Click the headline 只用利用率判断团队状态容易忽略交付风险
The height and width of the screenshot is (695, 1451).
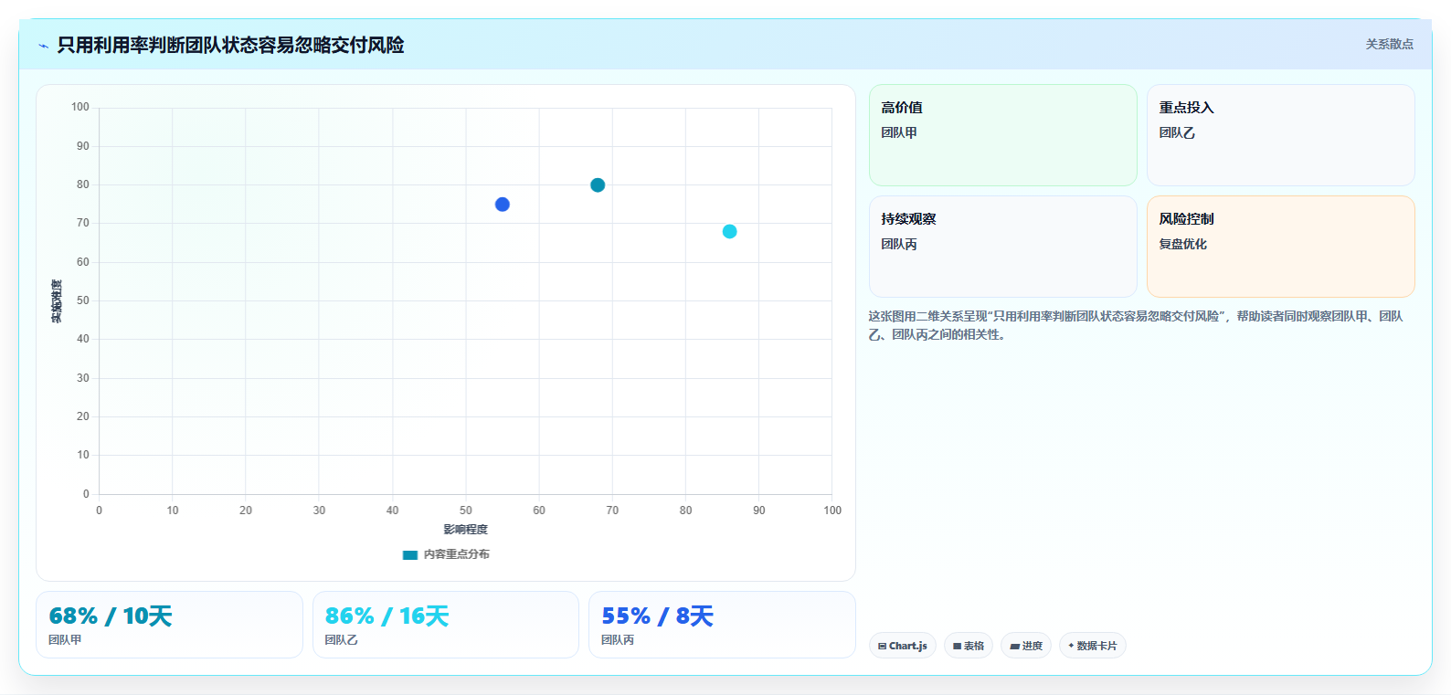point(230,45)
